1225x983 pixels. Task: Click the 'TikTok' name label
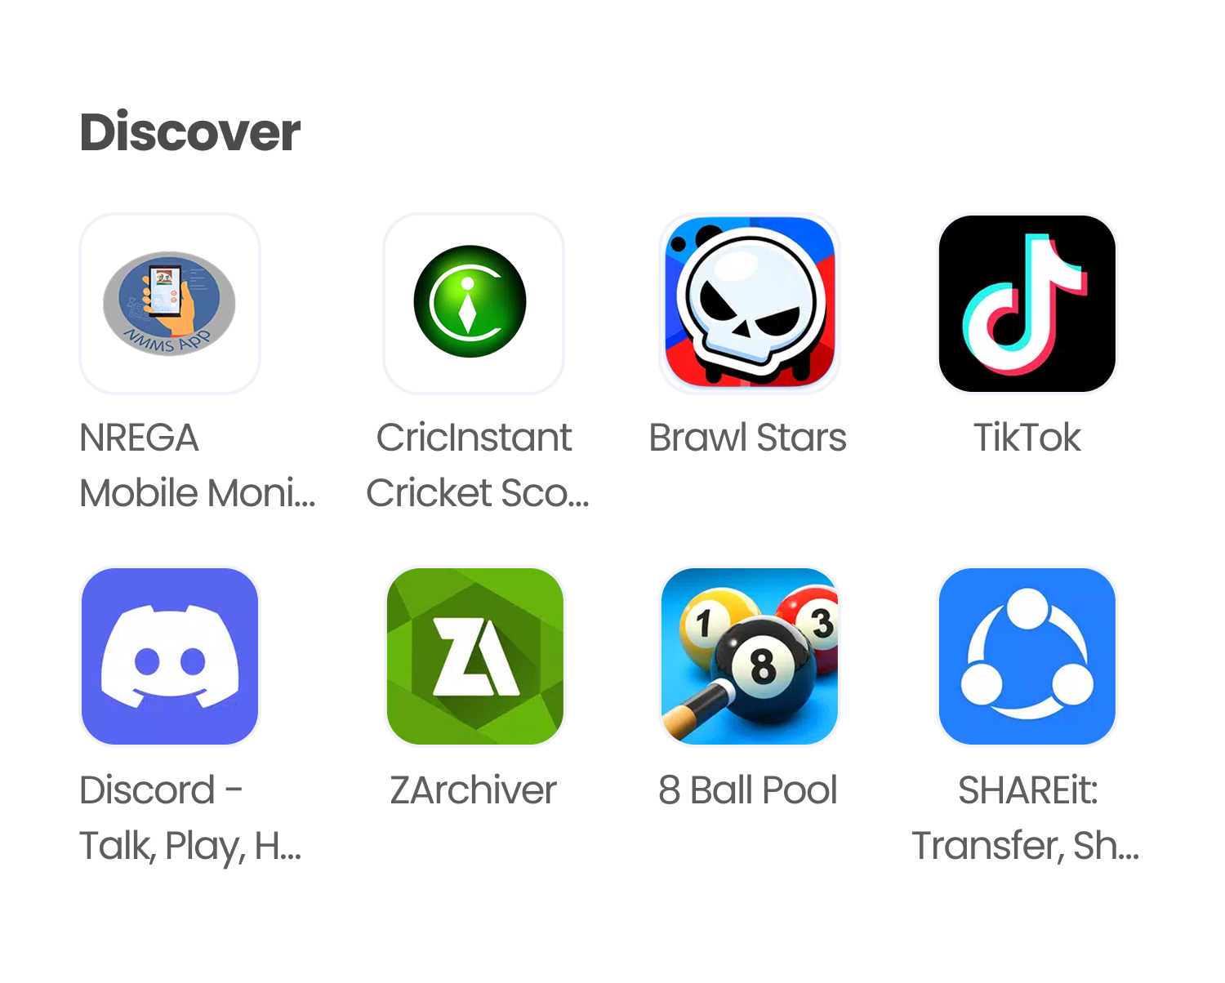point(1027,438)
